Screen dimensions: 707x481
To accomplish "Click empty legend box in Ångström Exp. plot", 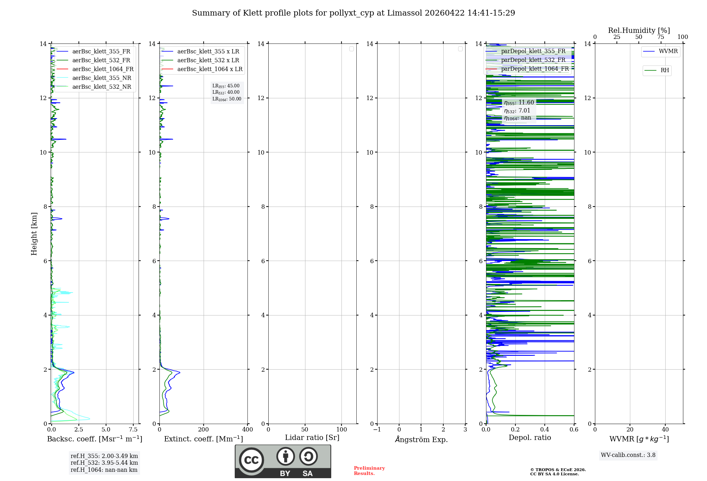I will pos(460,49).
